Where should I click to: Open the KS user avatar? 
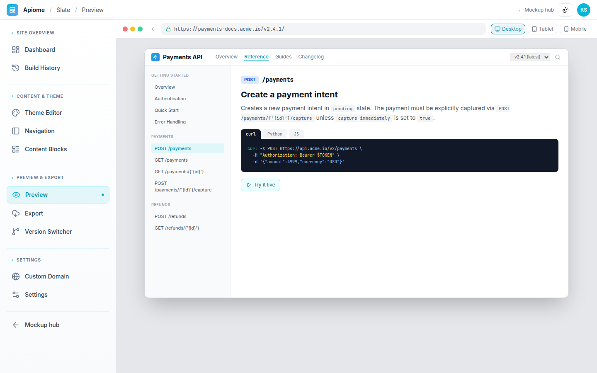click(584, 10)
